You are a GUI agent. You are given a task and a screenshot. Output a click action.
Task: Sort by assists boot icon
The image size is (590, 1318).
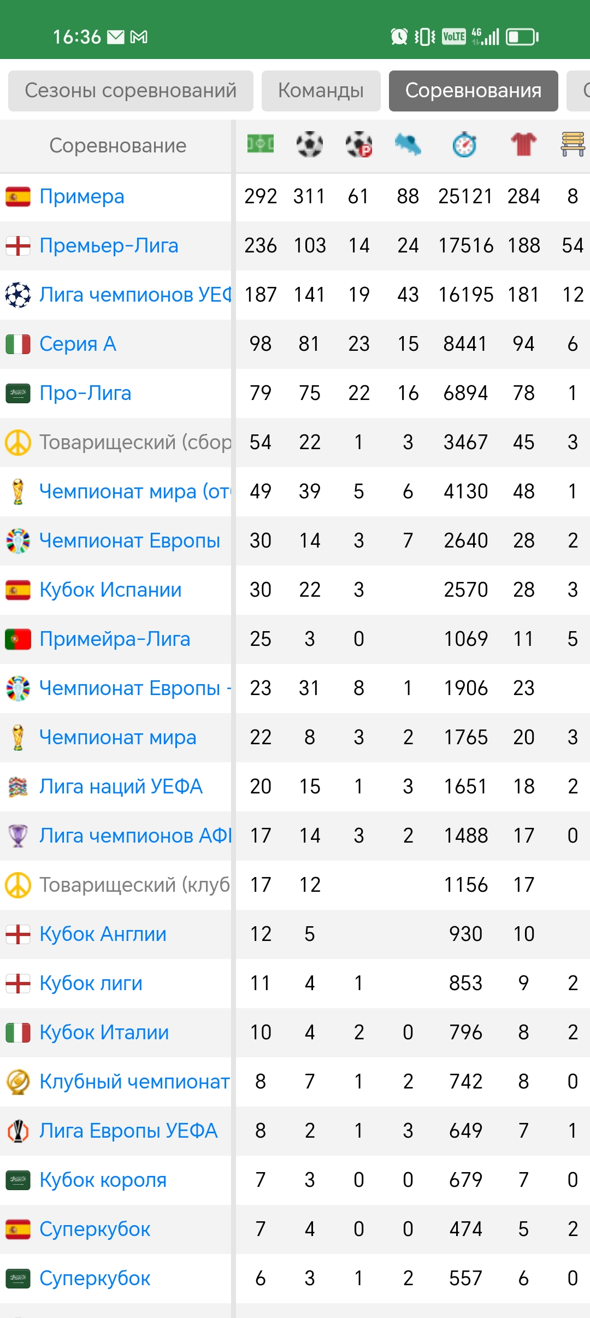[408, 144]
